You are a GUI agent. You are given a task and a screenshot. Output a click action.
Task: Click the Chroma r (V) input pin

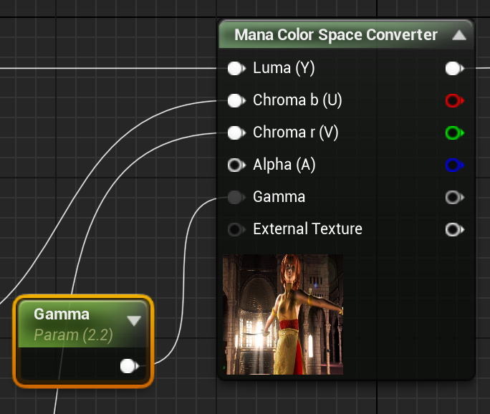pyautogui.click(x=236, y=133)
